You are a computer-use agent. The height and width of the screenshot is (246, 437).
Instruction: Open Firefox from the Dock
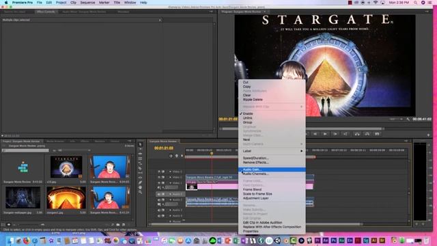coord(27,241)
